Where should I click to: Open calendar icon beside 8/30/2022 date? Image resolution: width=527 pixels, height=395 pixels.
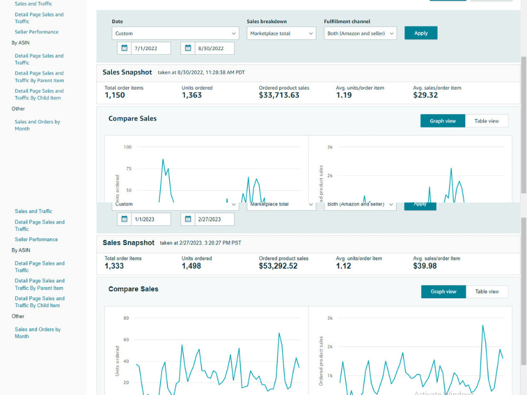tap(188, 48)
